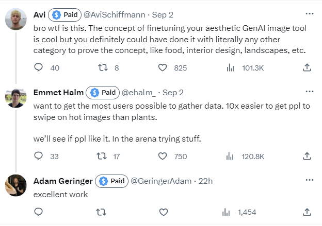
Task: Like Emmet Halm's tweet with 750 likes
Action: point(163,156)
